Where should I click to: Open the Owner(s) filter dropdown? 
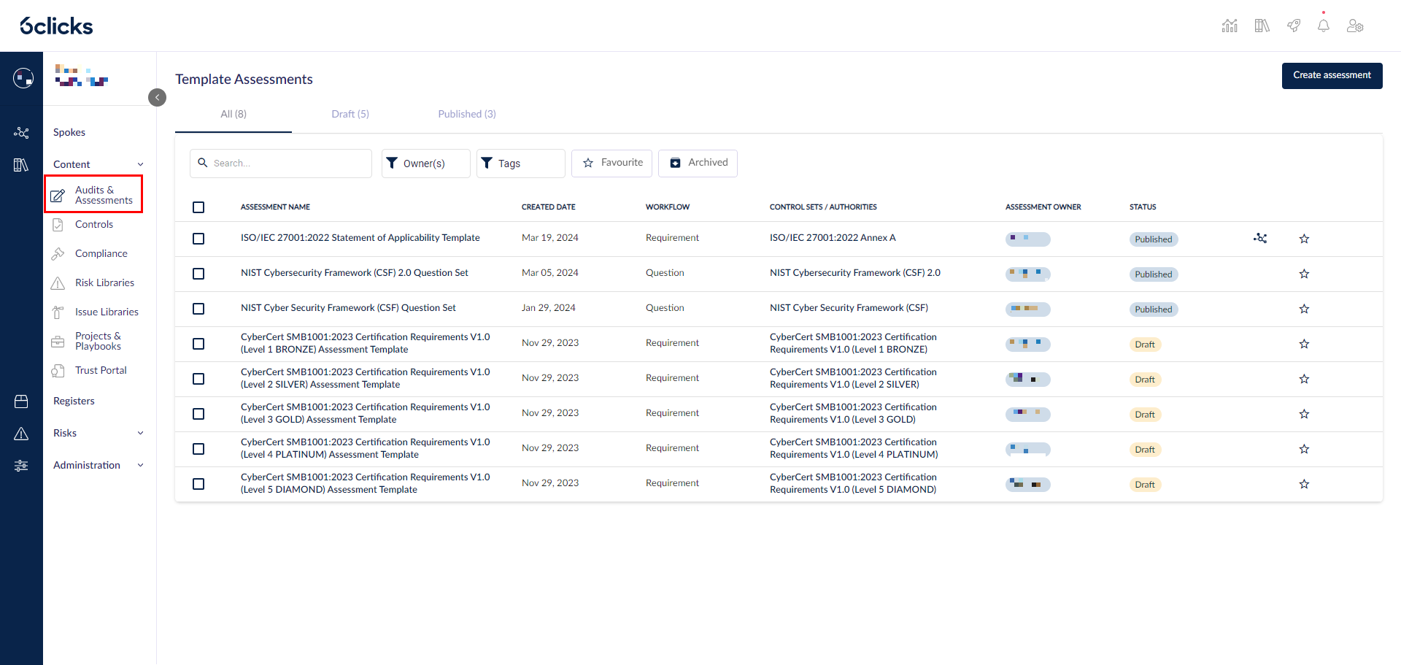[425, 164]
